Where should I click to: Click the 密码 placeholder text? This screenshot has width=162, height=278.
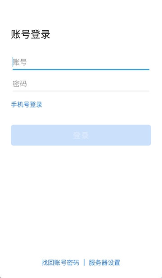coord(20,84)
